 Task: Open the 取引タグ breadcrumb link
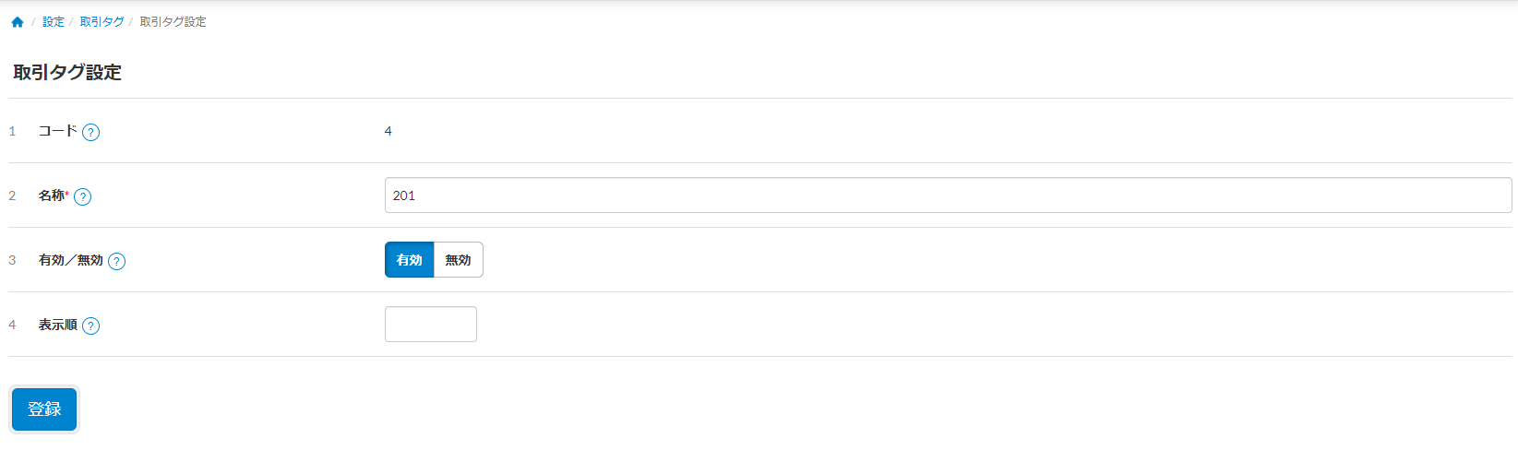click(102, 22)
